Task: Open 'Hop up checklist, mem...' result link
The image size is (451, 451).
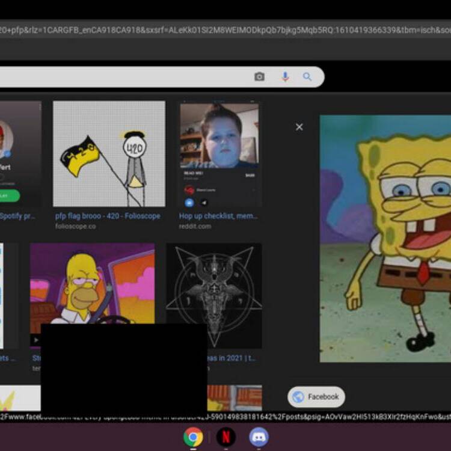Action: 218,216
